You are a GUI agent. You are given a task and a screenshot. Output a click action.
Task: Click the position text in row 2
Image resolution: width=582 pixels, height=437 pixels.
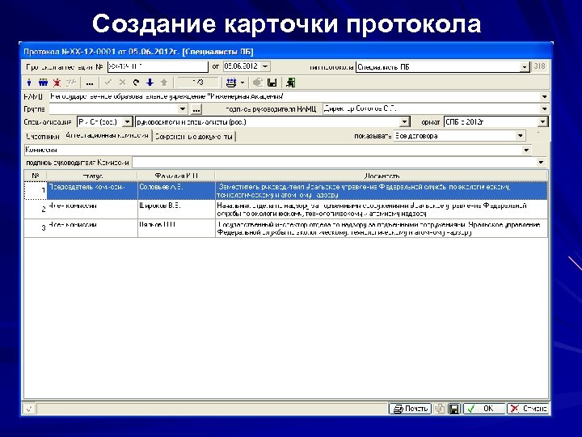(x=372, y=210)
